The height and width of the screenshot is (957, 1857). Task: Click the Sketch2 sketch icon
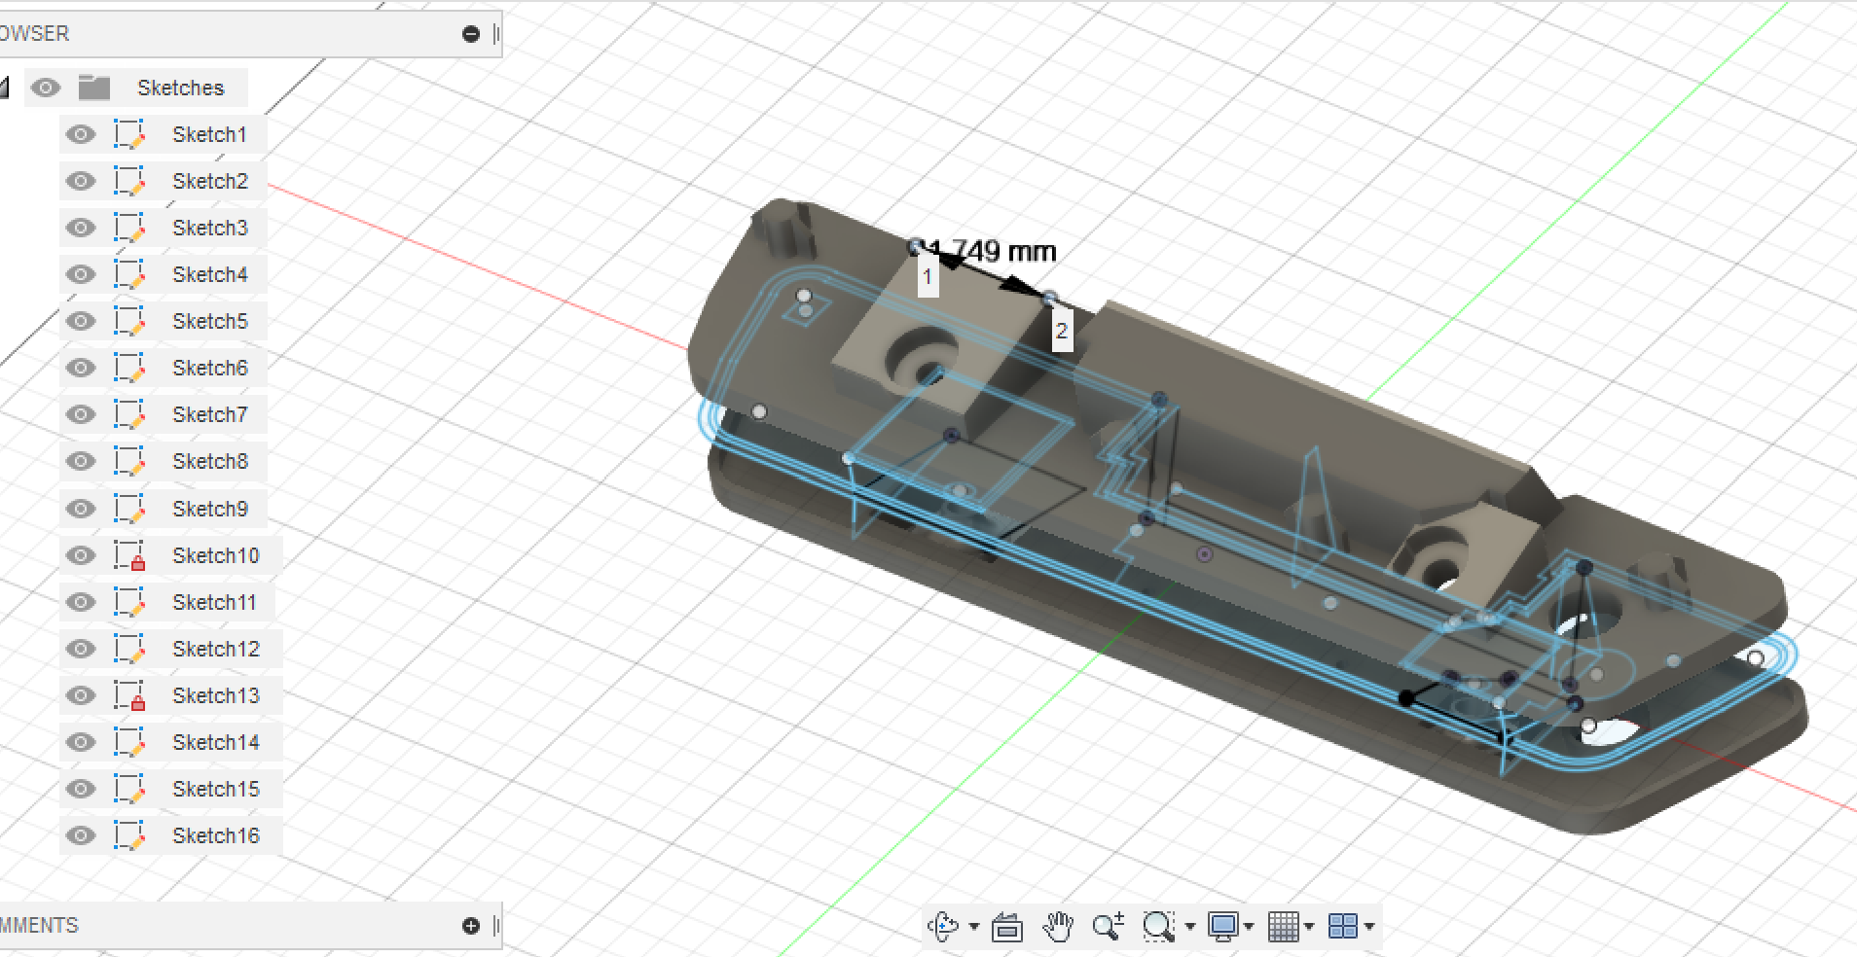point(129,181)
